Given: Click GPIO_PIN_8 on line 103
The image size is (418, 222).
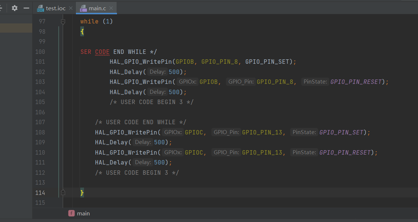Looking at the screenshot, I should (275, 82).
